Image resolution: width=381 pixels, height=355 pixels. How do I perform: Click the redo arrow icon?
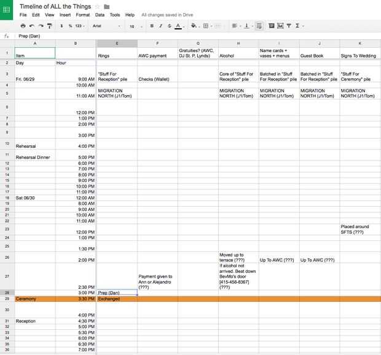(41, 26)
